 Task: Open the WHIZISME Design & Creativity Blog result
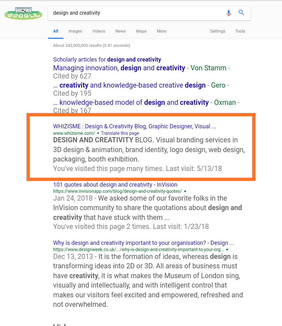tap(134, 126)
